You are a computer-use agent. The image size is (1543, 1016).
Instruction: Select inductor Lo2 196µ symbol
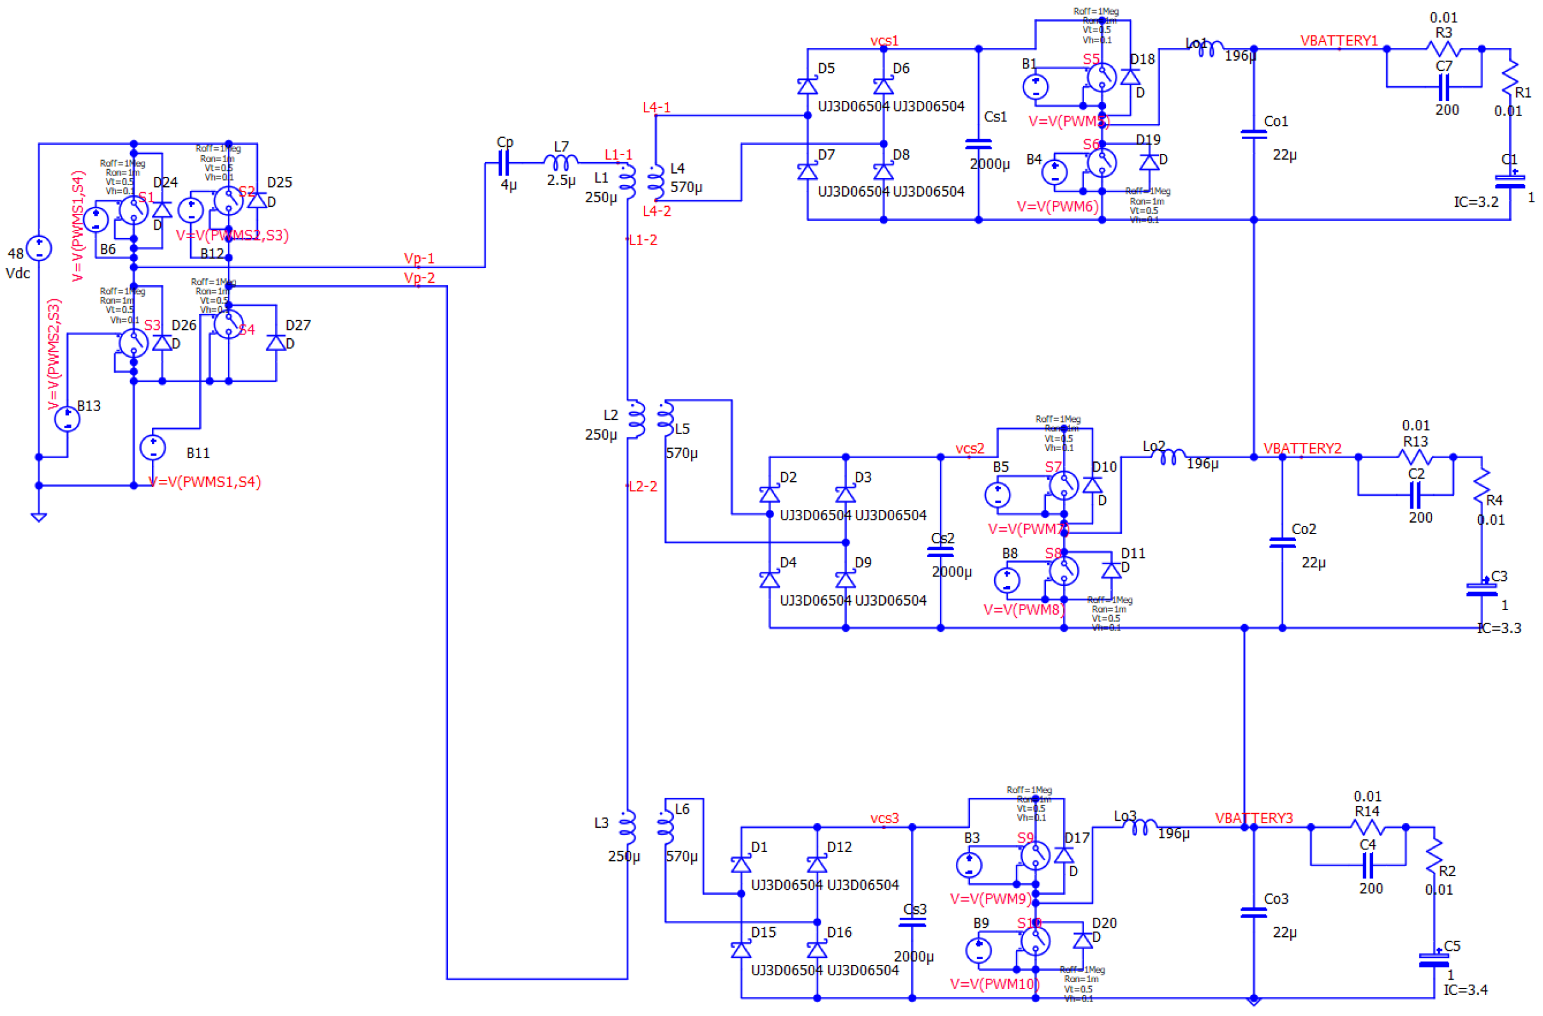coord(1170,457)
